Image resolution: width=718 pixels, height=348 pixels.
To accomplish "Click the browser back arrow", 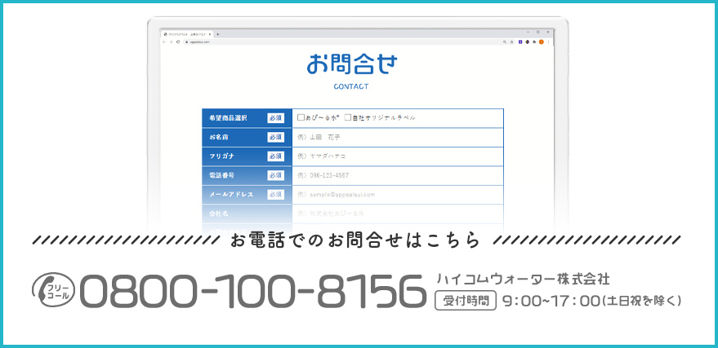I will pos(164,42).
